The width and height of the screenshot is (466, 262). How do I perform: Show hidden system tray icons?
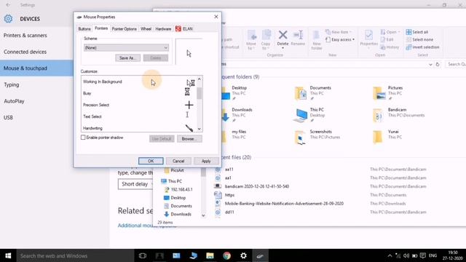point(390,255)
